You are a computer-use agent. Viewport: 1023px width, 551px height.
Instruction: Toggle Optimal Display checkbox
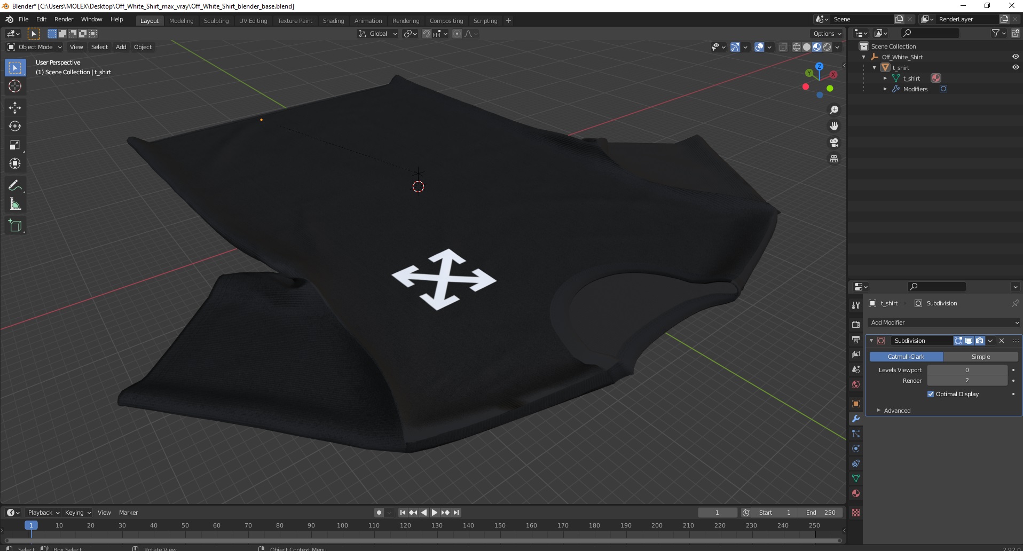pyautogui.click(x=931, y=394)
